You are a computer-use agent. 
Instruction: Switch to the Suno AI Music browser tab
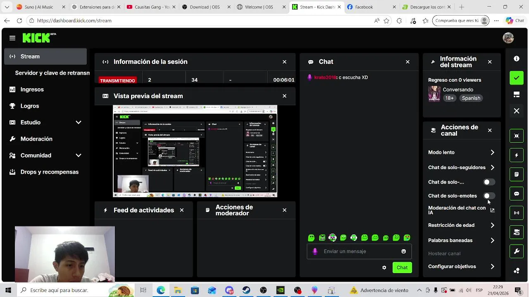pyautogui.click(x=40, y=7)
